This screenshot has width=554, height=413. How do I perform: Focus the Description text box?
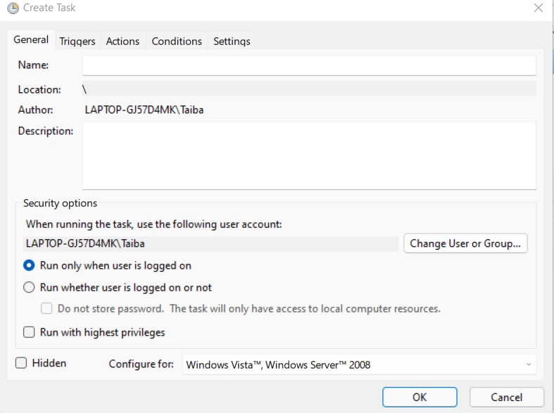(x=309, y=155)
